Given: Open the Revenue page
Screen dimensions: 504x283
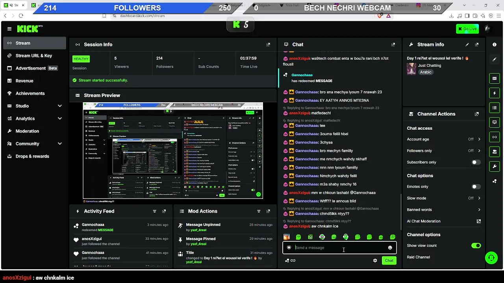Looking at the screenshot, I should 35,81.
